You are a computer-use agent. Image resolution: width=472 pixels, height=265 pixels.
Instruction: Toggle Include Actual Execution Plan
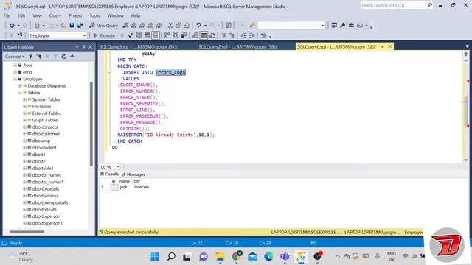click(167, 35)
